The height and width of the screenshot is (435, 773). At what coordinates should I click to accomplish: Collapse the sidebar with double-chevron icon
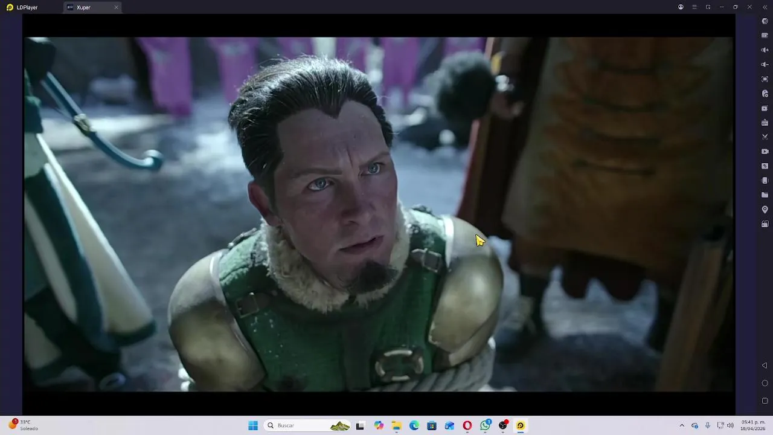(x=765, y=7)
